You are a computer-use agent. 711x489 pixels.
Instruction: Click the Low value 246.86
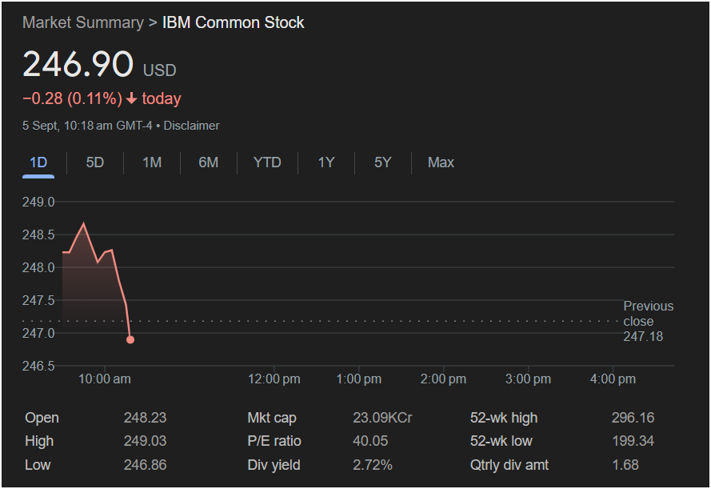pyautogui.click(x=145, y=465)
